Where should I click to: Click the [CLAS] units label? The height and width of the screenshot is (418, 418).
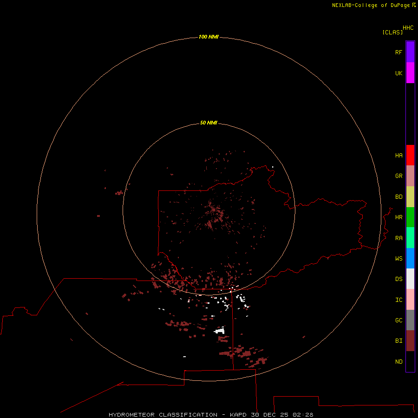tap(392, 32)
